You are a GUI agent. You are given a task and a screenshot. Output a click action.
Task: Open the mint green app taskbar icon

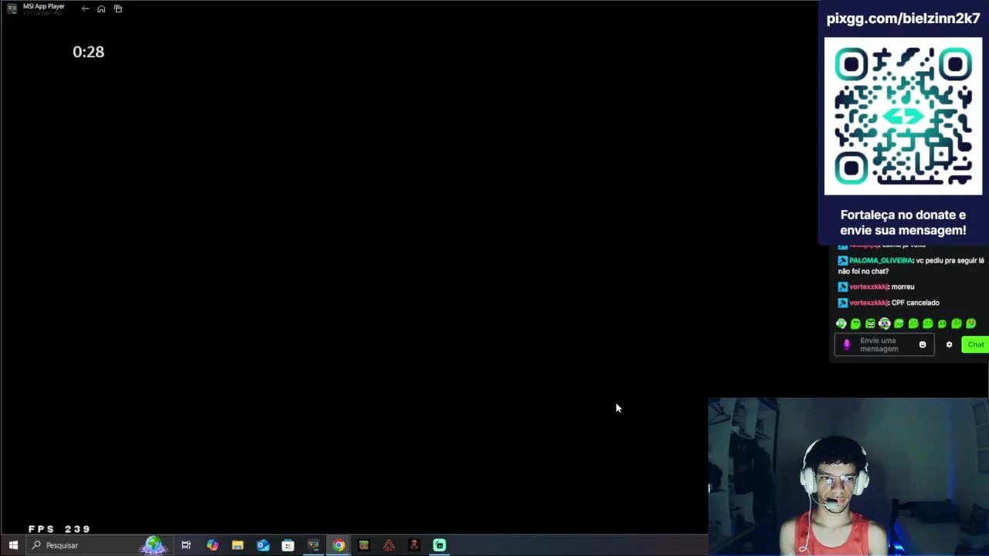coord(440,545)
